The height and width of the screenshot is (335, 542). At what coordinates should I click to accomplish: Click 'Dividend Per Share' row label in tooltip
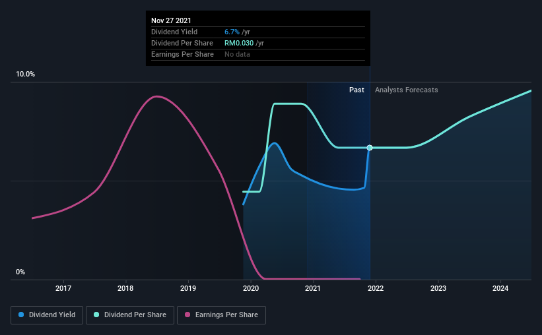click(182, 43)
